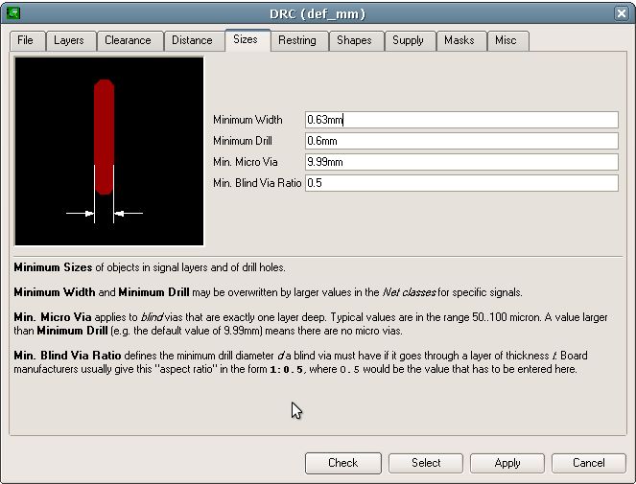Open the Masks tab

click(x=460, y=40)
